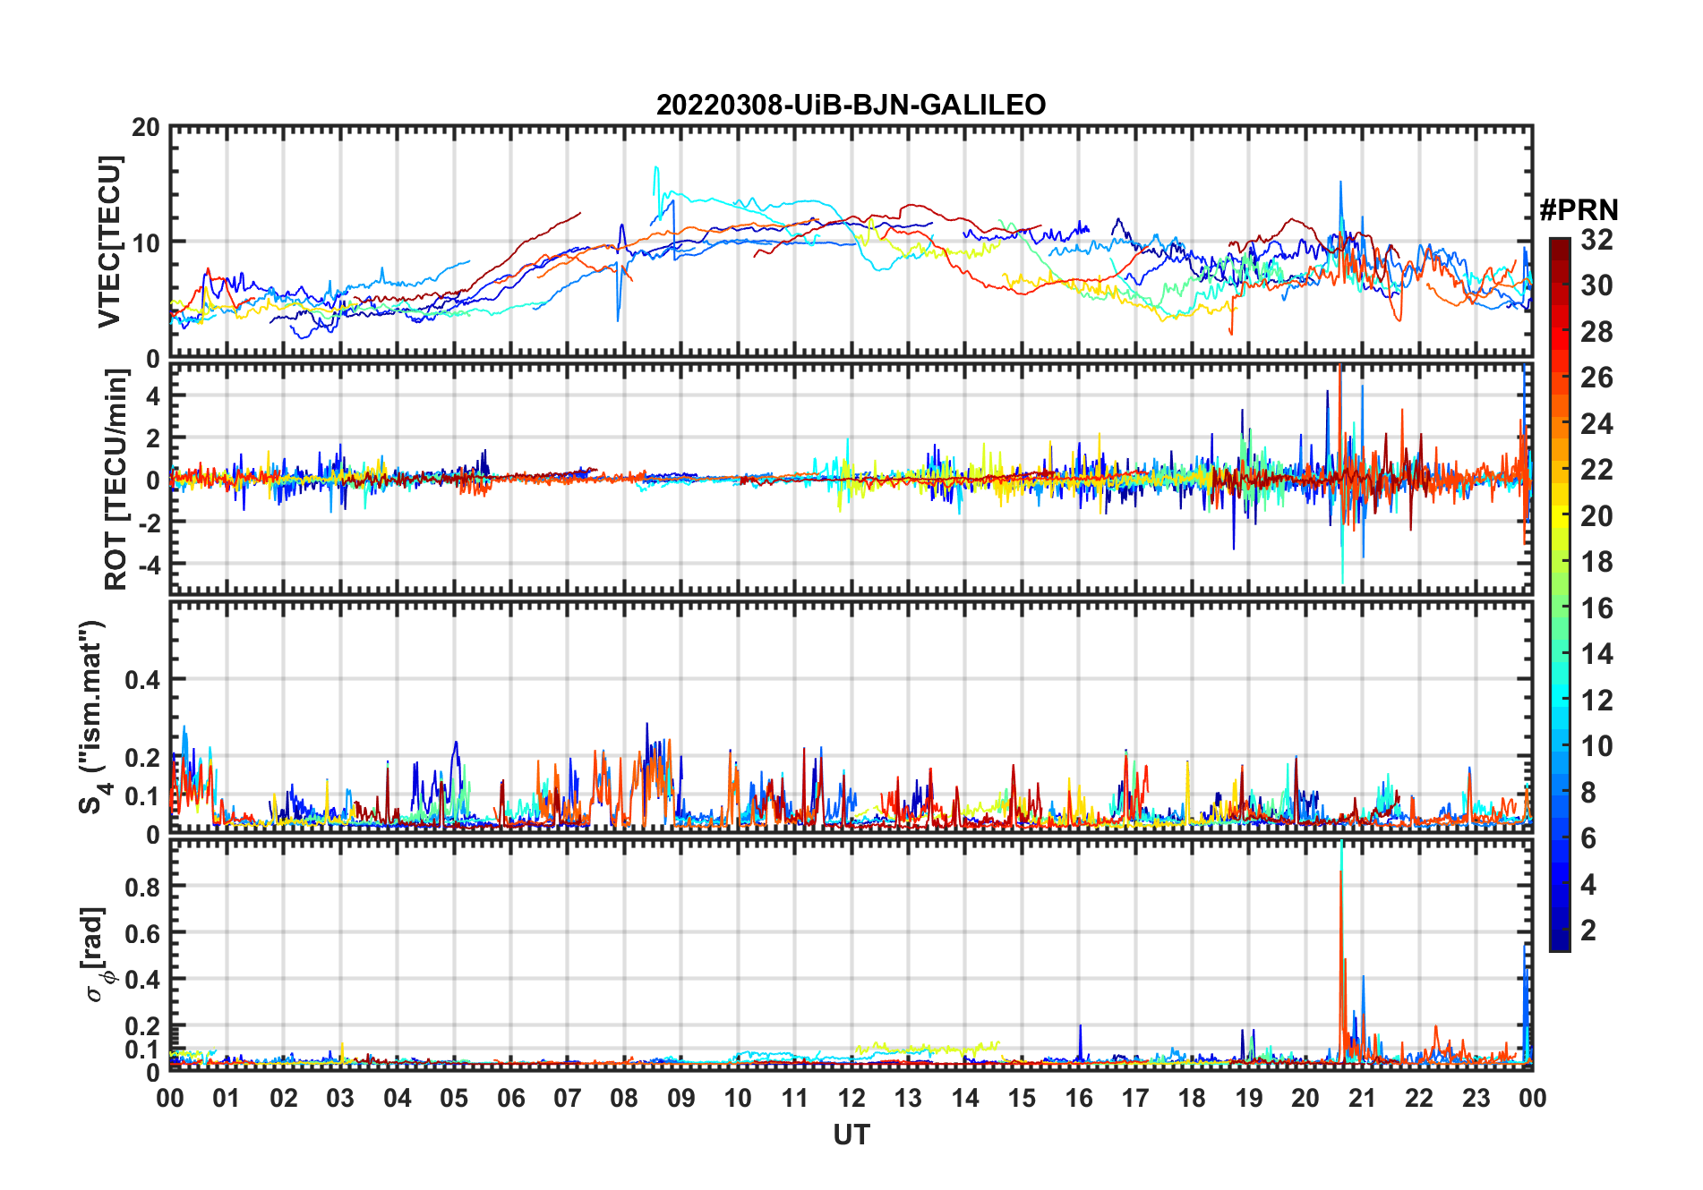
Task: Click x-axis hour tick label 21
Action: [x=1363, y=1098]
